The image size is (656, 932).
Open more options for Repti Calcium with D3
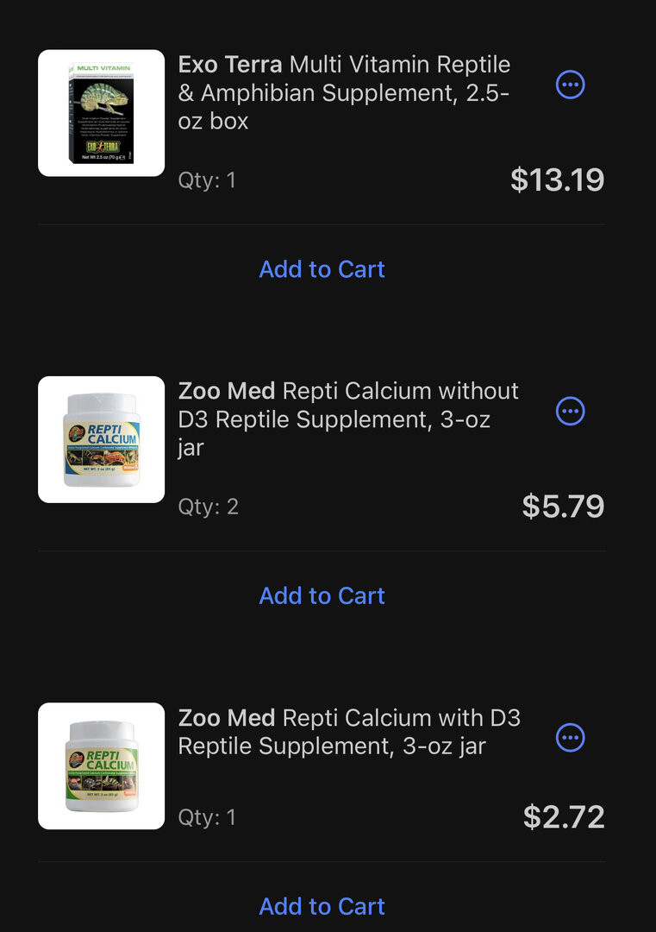[x=571, y=738]
